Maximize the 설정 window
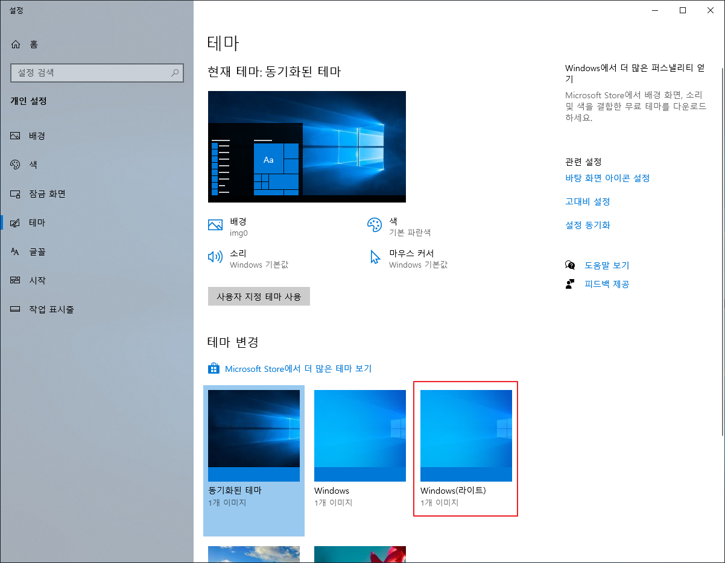The image size is (725, 563). [x=683, y=10]
